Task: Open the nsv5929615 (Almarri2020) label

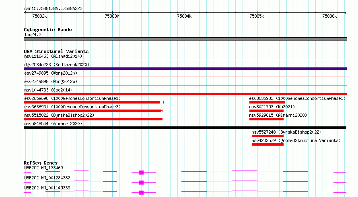Action: [278, 115]
